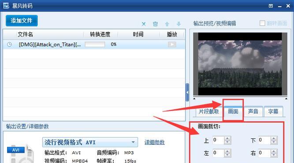This screenshot has height=163, width=294.
Task: Click the 转换进度 column header
Action: point(100,34)
